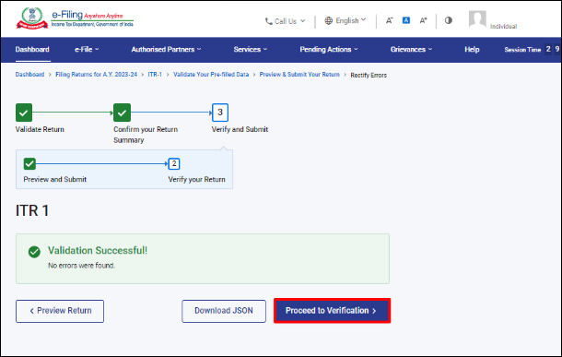This screenshot has height=357, width=562.
Task: Increase font size with A+ icon
Action: click(423, 20)
